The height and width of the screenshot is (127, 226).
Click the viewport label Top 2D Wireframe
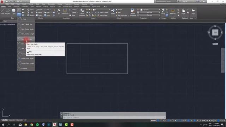point(8,24)
